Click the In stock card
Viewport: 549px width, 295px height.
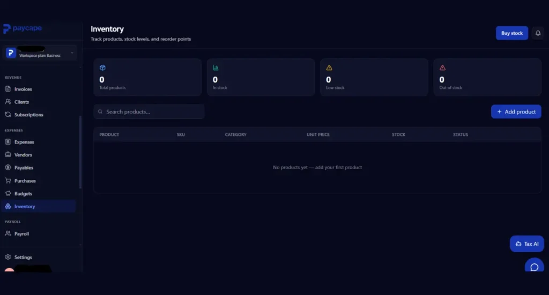261,77
